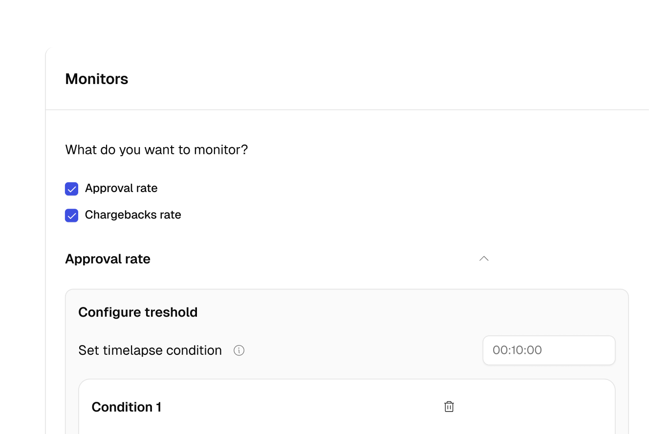The height and width of the screenshot is (434, 649).
Task: Click the What do you want to monitor question
Action: 156,150
